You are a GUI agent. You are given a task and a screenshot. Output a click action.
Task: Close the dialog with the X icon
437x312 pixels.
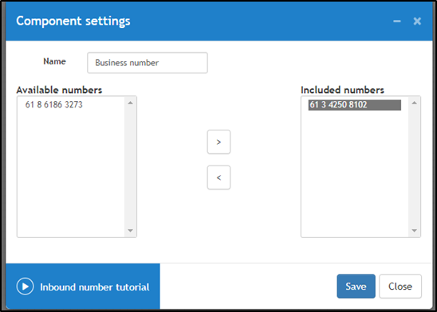click(x=417, y=21)
